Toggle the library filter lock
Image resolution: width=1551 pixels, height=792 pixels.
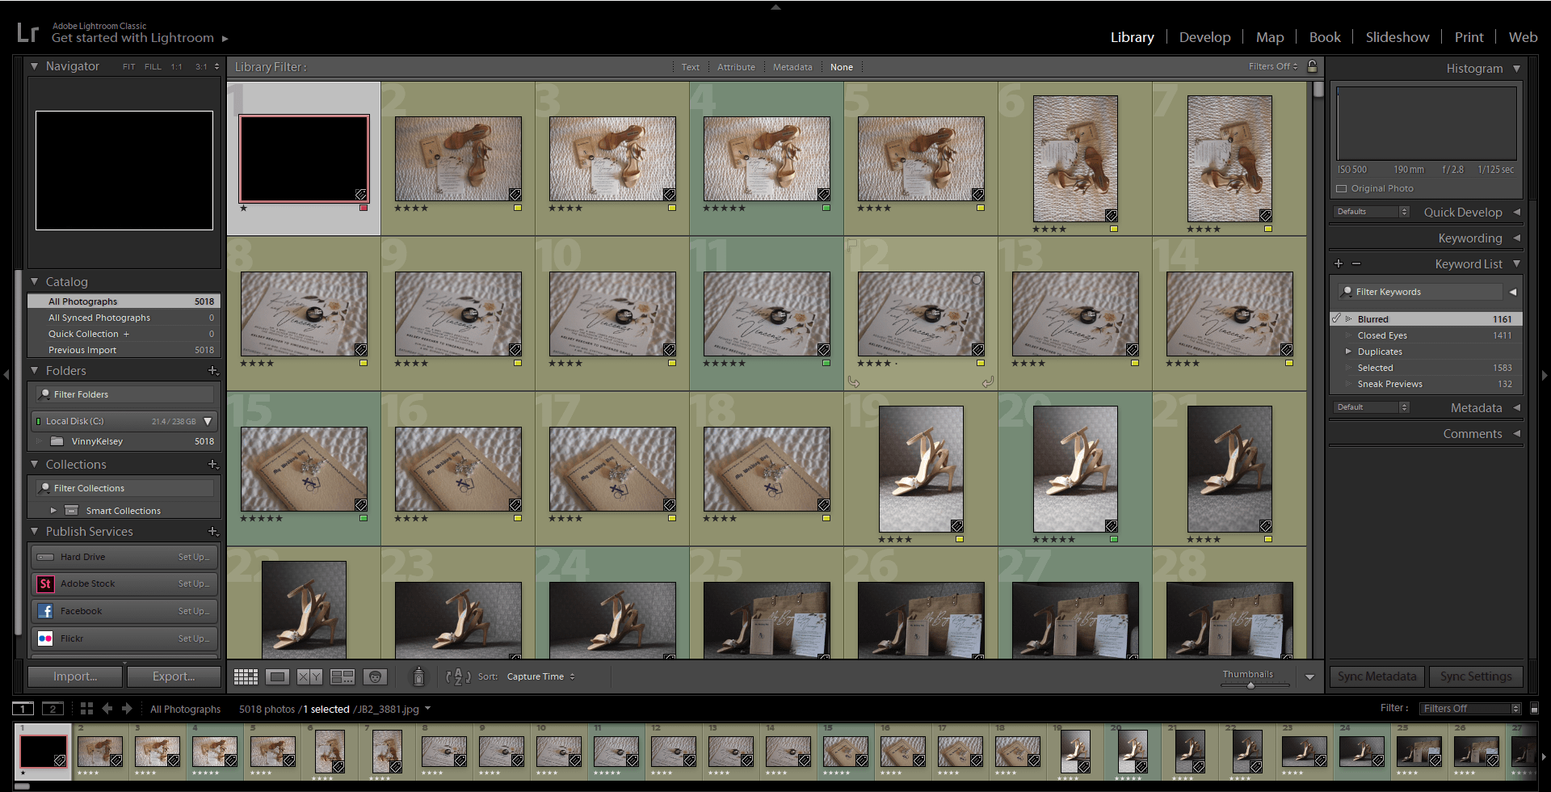tap(1313, 66)
